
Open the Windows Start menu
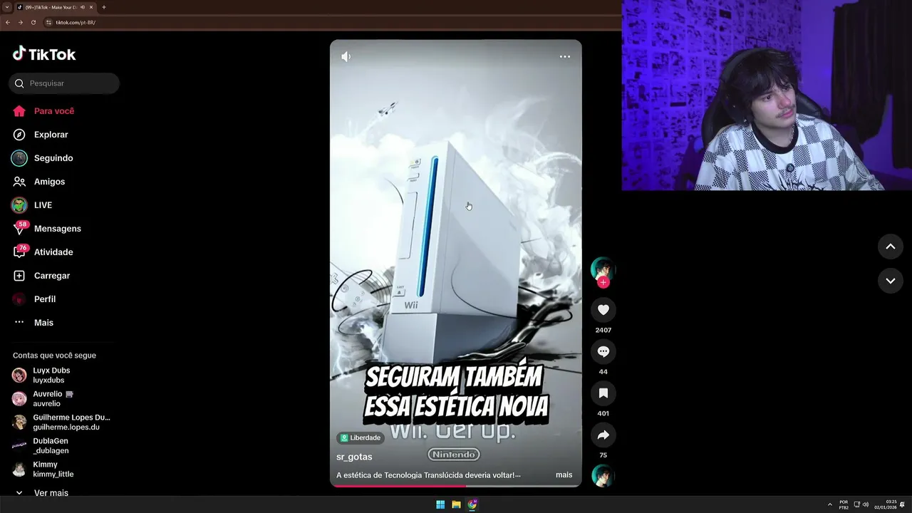coord(440,504)
